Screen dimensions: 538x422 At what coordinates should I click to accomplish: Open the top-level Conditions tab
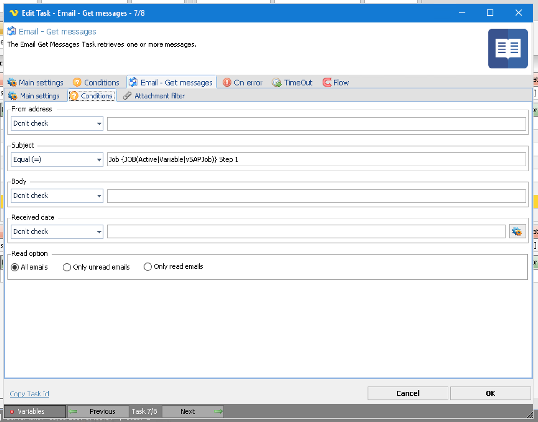pos(96,82)
